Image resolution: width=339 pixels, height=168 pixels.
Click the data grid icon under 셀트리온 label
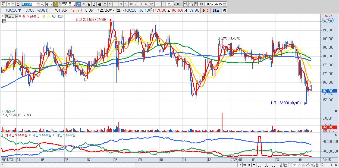click(x=4, y=21)
